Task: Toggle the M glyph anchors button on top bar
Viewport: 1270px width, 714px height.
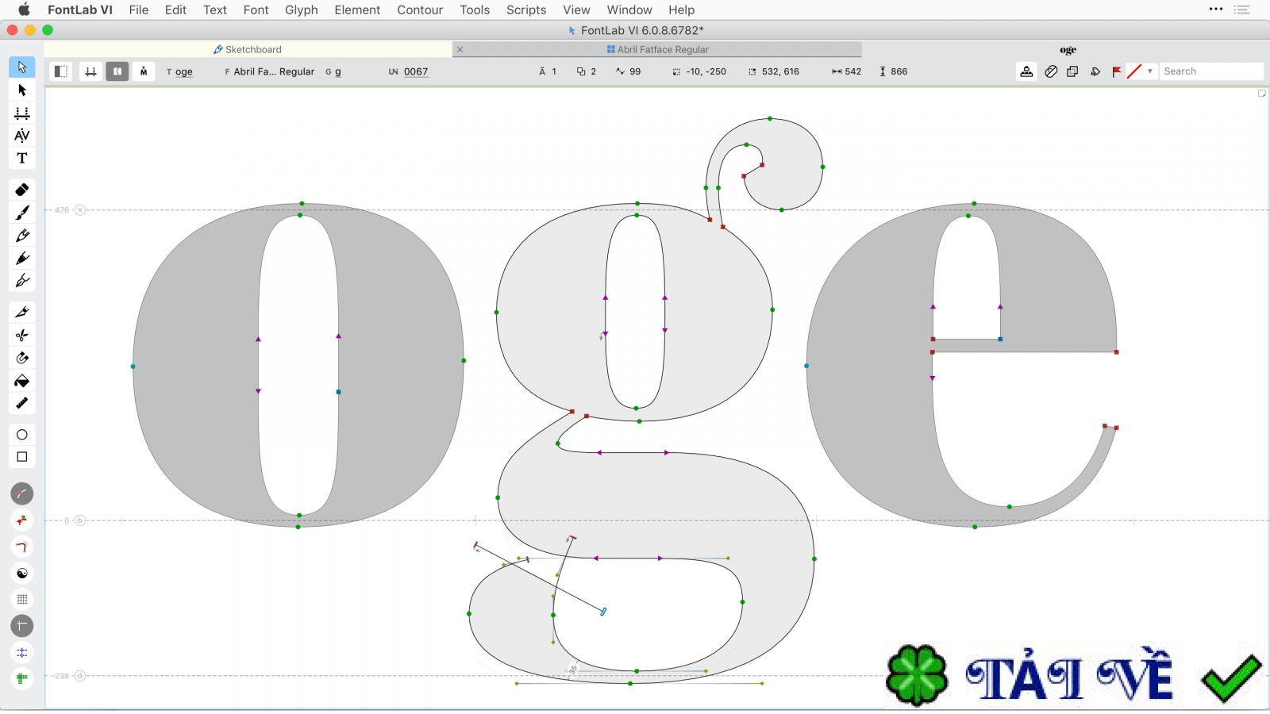Action: (144, 71)
